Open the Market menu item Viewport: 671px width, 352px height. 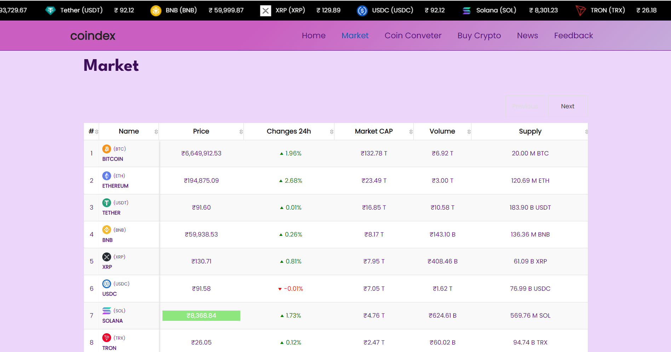pyautogui.click(x=355, y=36)
